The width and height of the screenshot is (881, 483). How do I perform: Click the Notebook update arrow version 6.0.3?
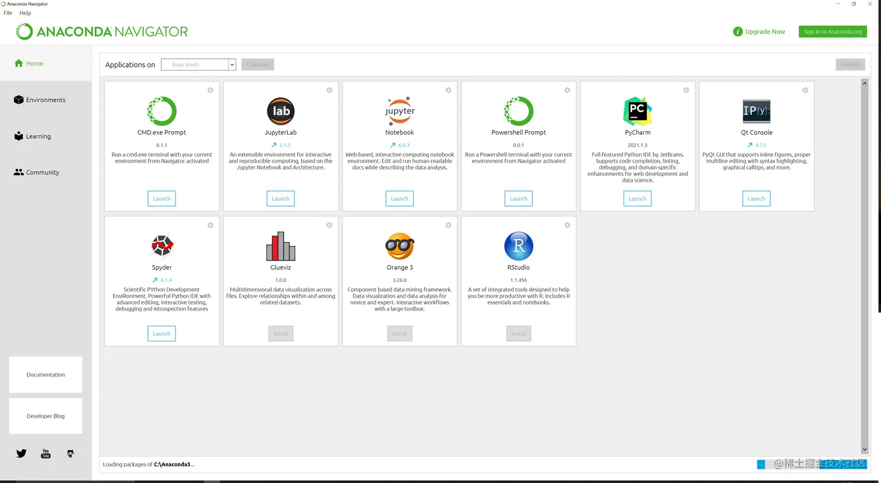400,145
